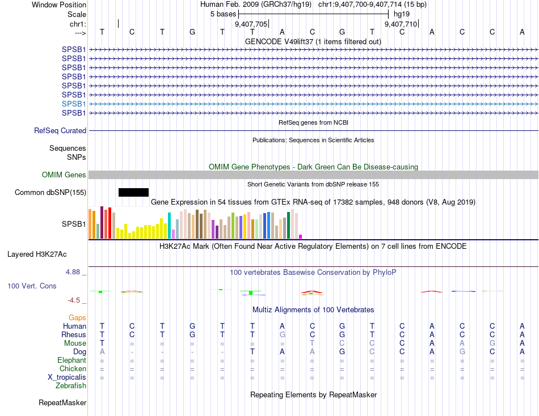Select the Mouse species label
Screen dimensions: 539x416
tap(75, 343)
